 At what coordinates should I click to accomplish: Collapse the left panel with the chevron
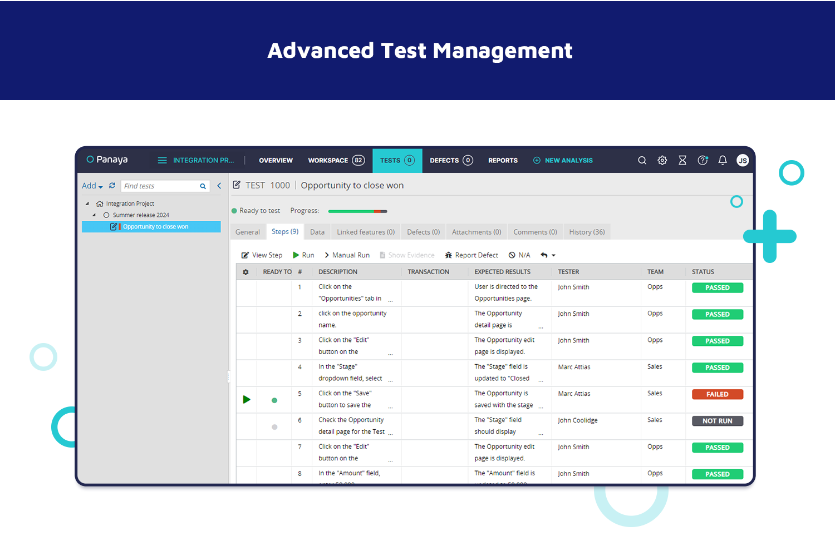point(219,186)
